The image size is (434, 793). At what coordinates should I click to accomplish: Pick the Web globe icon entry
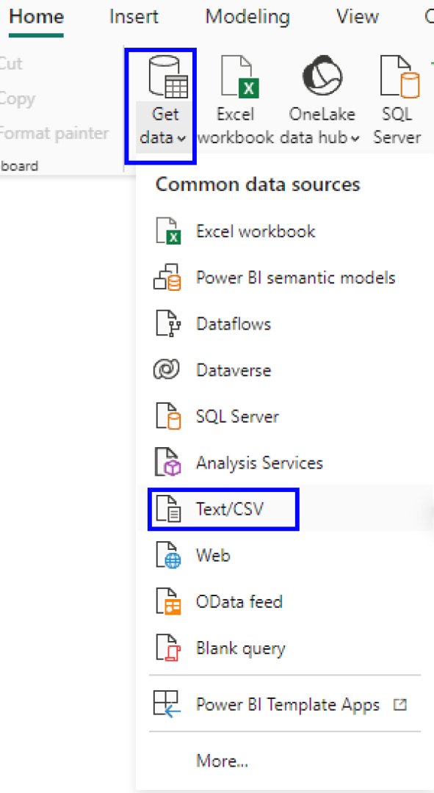[x=167, y=555]
